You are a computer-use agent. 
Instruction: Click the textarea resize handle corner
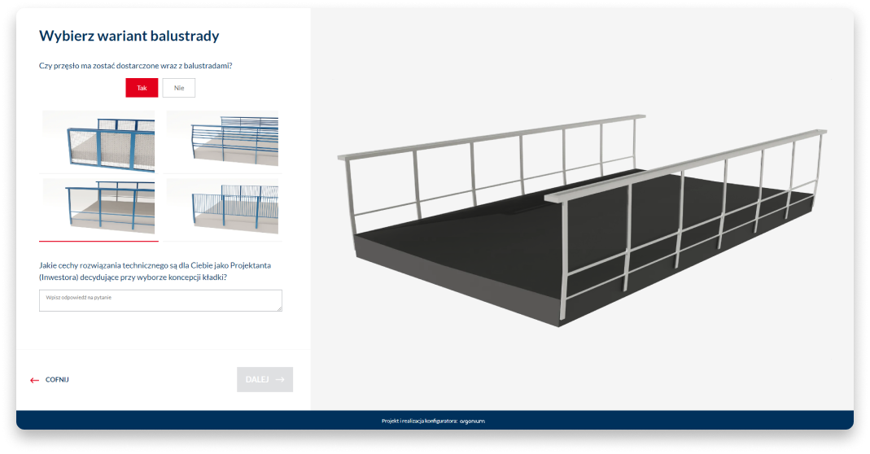pyautogui.click(x=279, y=308)
